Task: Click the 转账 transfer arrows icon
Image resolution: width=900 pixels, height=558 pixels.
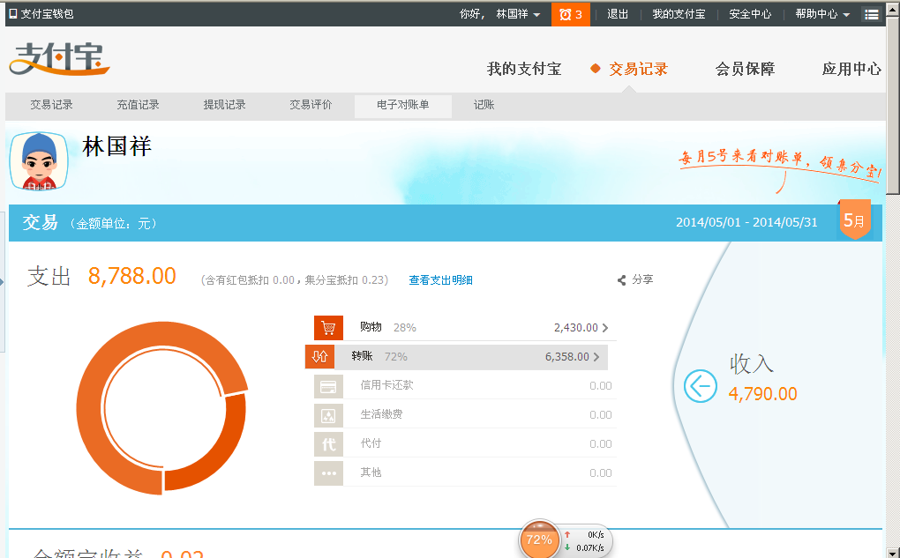Action: (319, 357)
